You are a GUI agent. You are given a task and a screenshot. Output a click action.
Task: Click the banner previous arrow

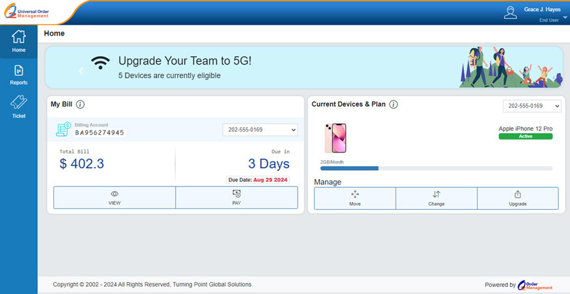[x=81, y=70]
